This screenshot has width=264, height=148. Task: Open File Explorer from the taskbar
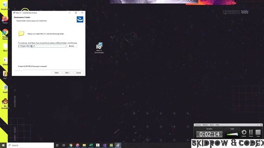[x=84, y=145]
